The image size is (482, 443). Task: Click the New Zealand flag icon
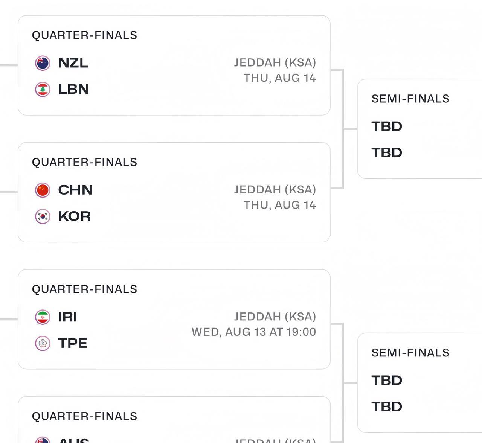click(43, 63)
